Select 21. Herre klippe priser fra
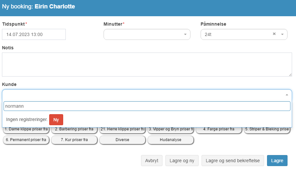The width and height of the screenshot is (296, 169). (x=122, y=129)
